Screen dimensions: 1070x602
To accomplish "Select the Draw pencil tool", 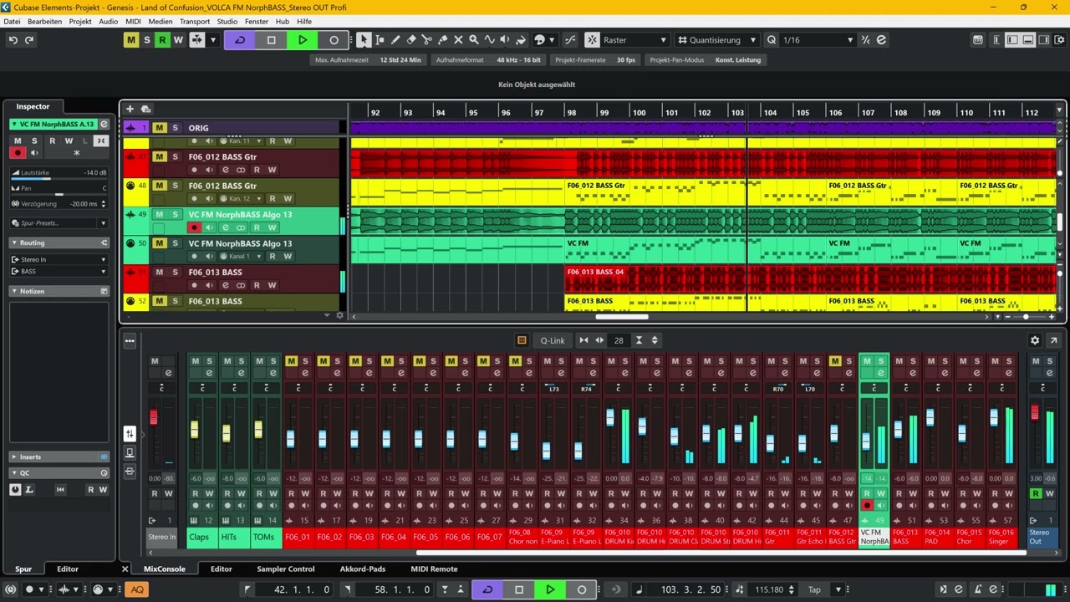I will pos(395,39).
